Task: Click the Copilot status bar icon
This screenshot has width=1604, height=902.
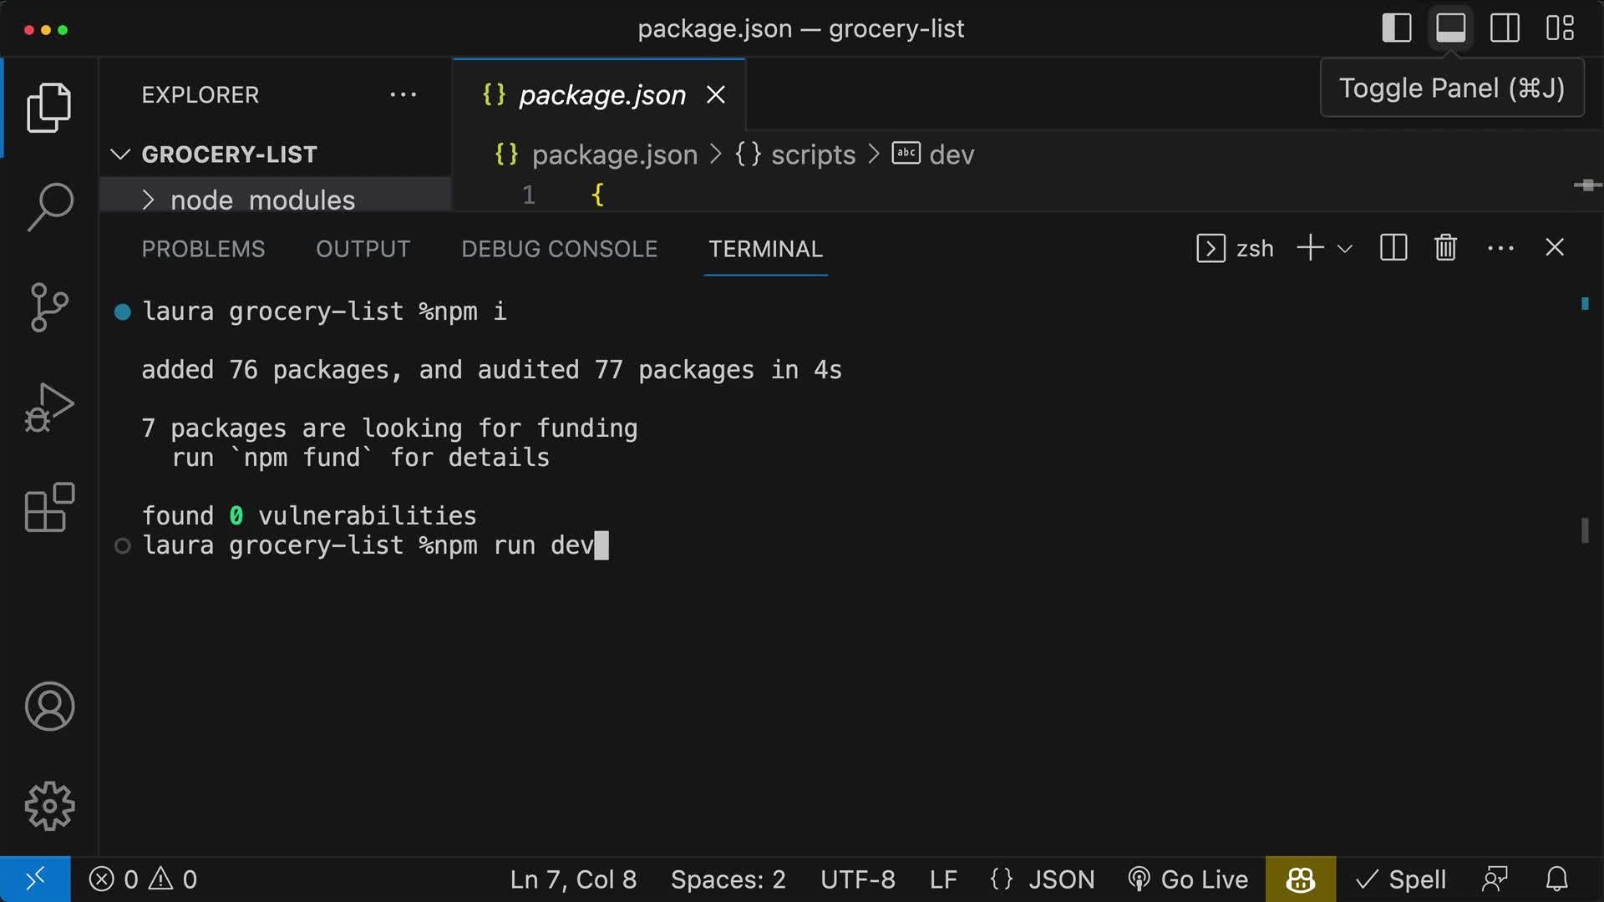Action: [x=1300, y=879]
